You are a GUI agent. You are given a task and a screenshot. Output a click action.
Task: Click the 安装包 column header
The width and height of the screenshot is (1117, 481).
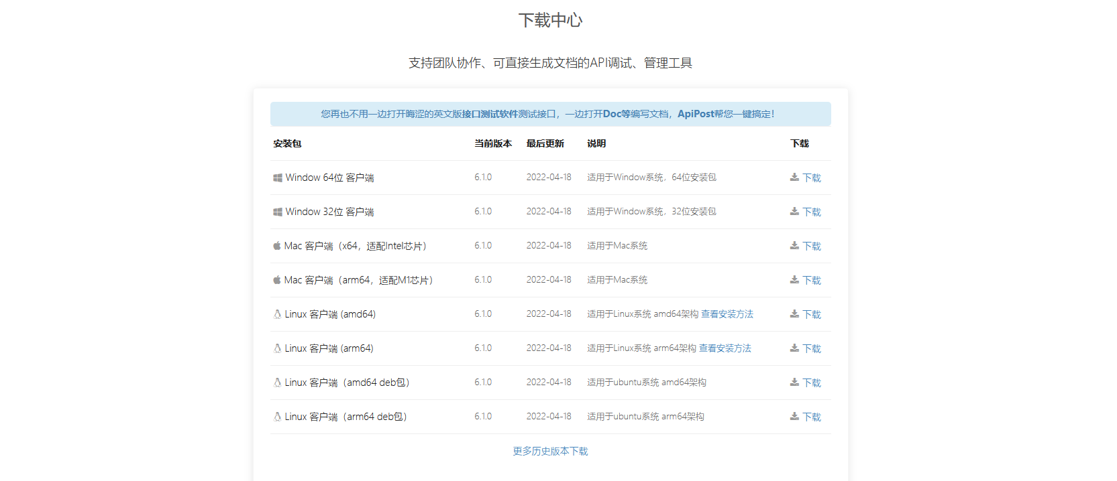coord(287,143)
